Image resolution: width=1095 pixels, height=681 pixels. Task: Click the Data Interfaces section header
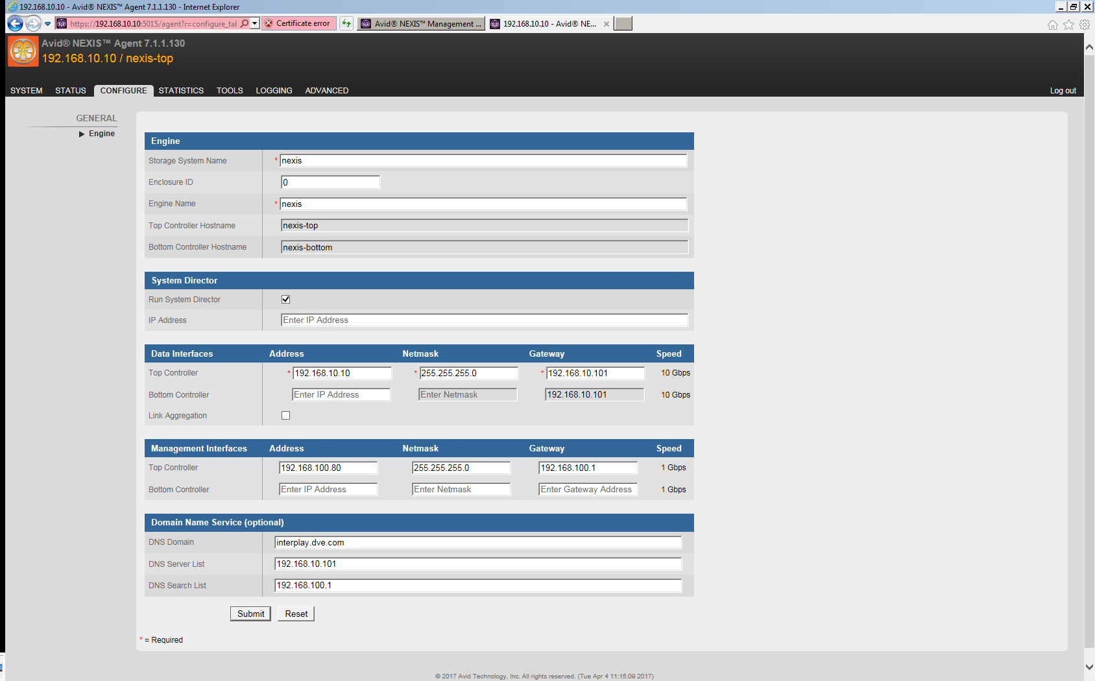[419, 353]
